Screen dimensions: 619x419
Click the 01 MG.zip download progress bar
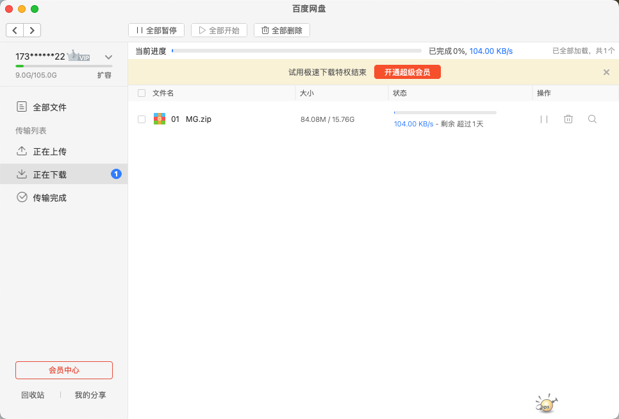click(x=445, y=113)
